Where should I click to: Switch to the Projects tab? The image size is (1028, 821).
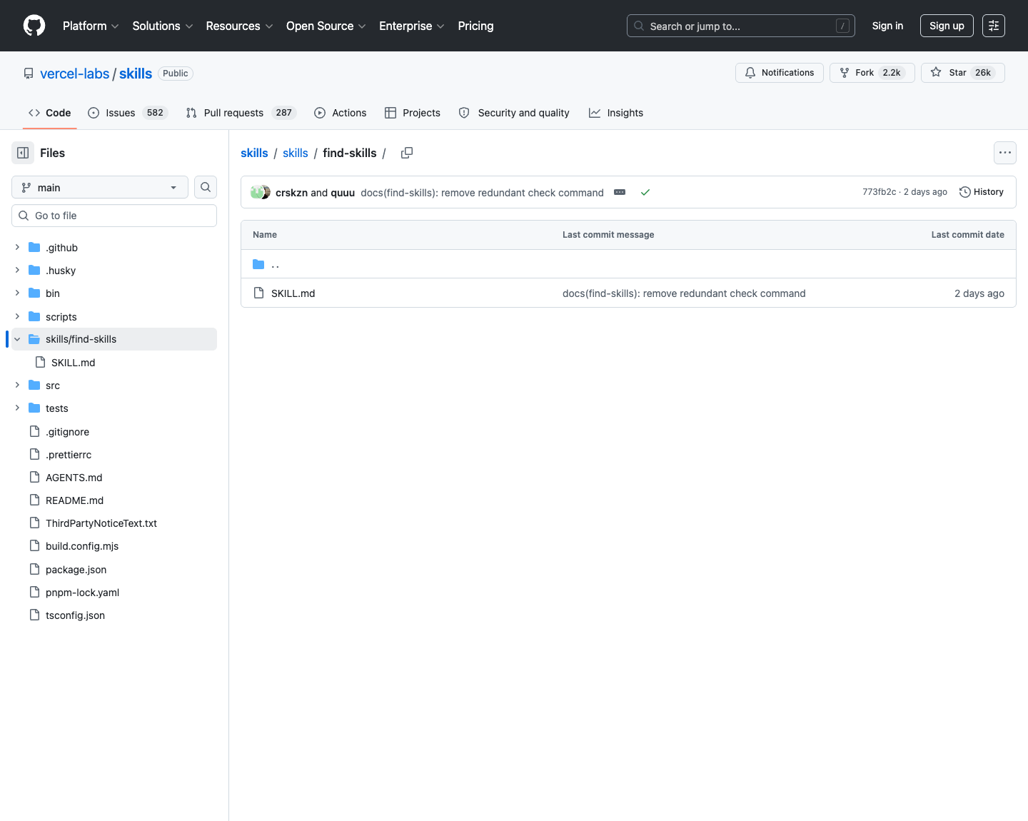click(x=413, y=113)
